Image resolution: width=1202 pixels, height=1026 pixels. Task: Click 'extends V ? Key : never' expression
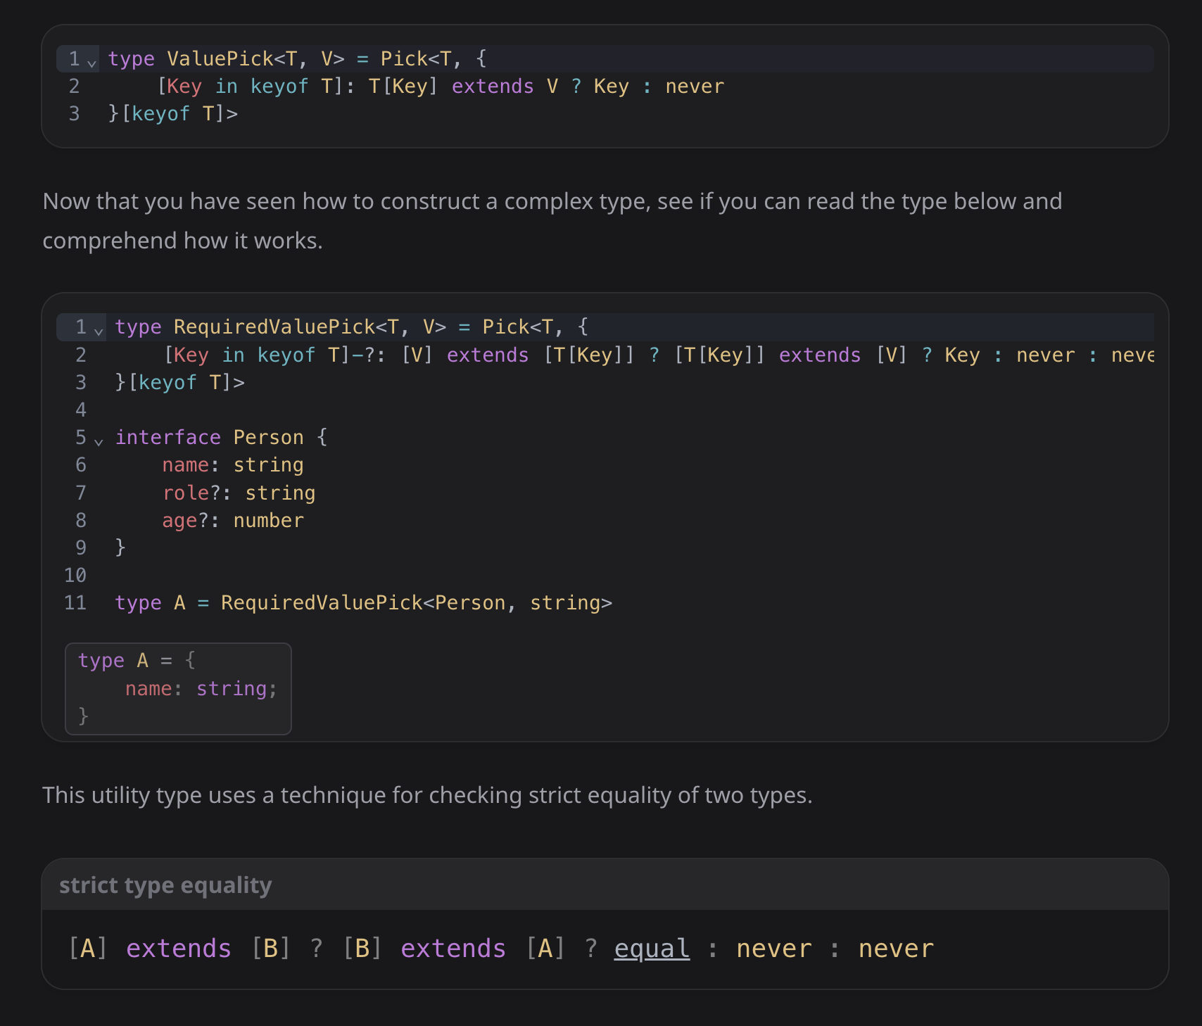(588, 86)
